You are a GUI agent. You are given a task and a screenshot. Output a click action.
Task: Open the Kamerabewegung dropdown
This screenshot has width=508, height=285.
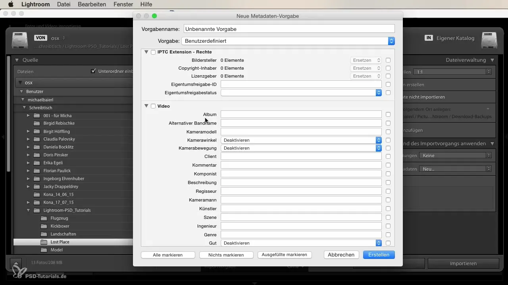[x=301, y=148]
